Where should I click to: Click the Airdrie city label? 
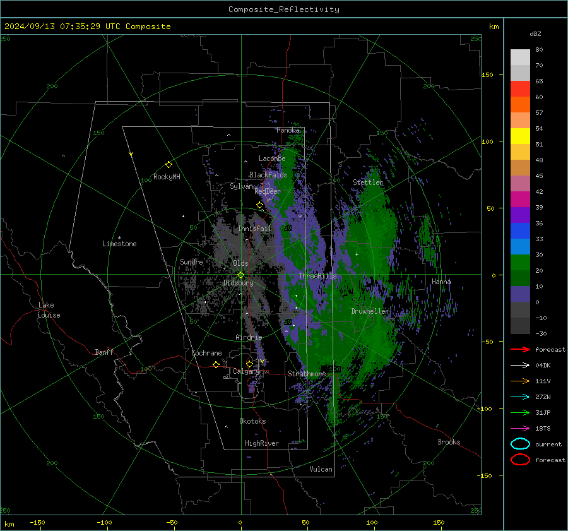click(x=249, y=337)
